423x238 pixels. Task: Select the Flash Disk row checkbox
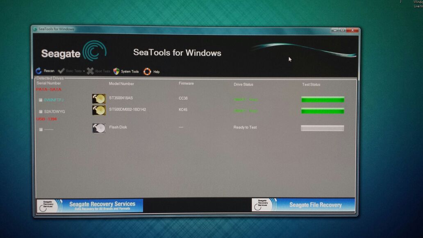[41, 129]
